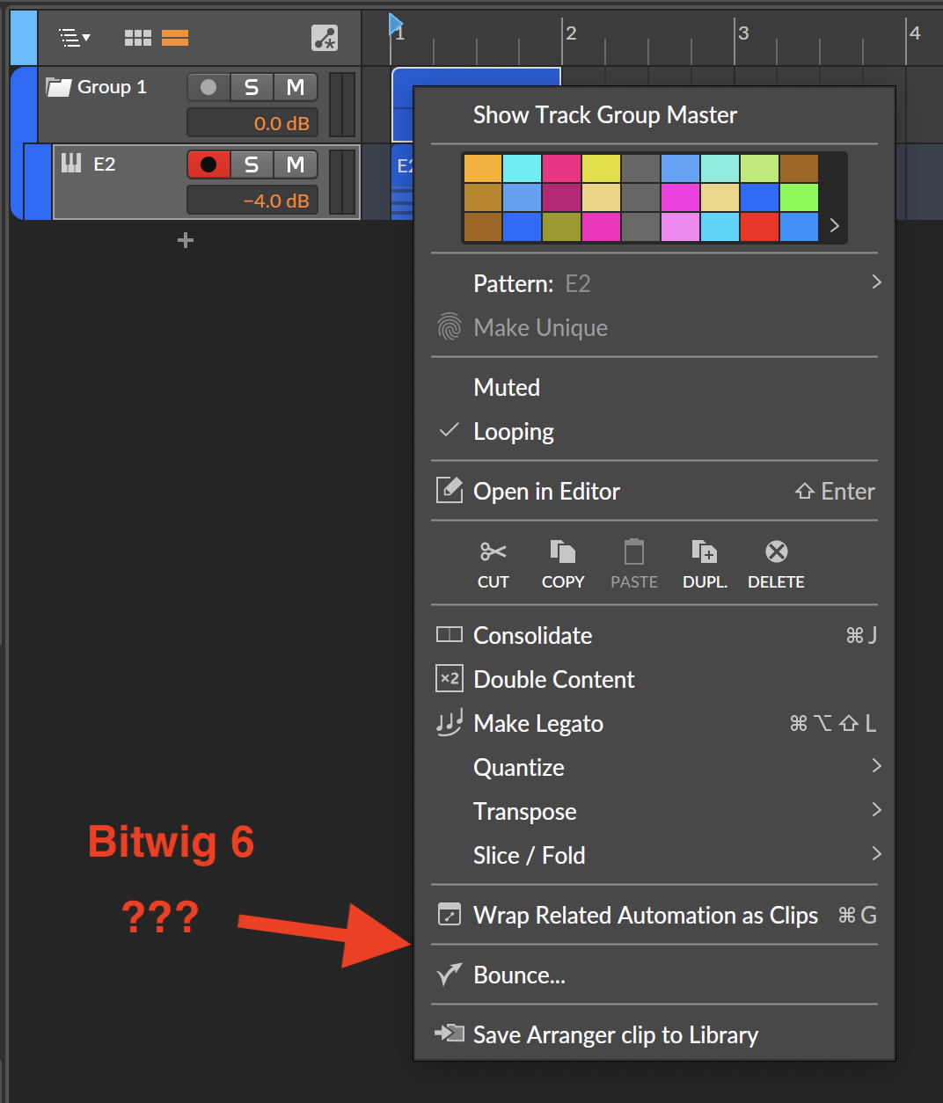943x1103 pixels.
Task: Click the E2 instrument track piano icon
Action: click(71, 163)
